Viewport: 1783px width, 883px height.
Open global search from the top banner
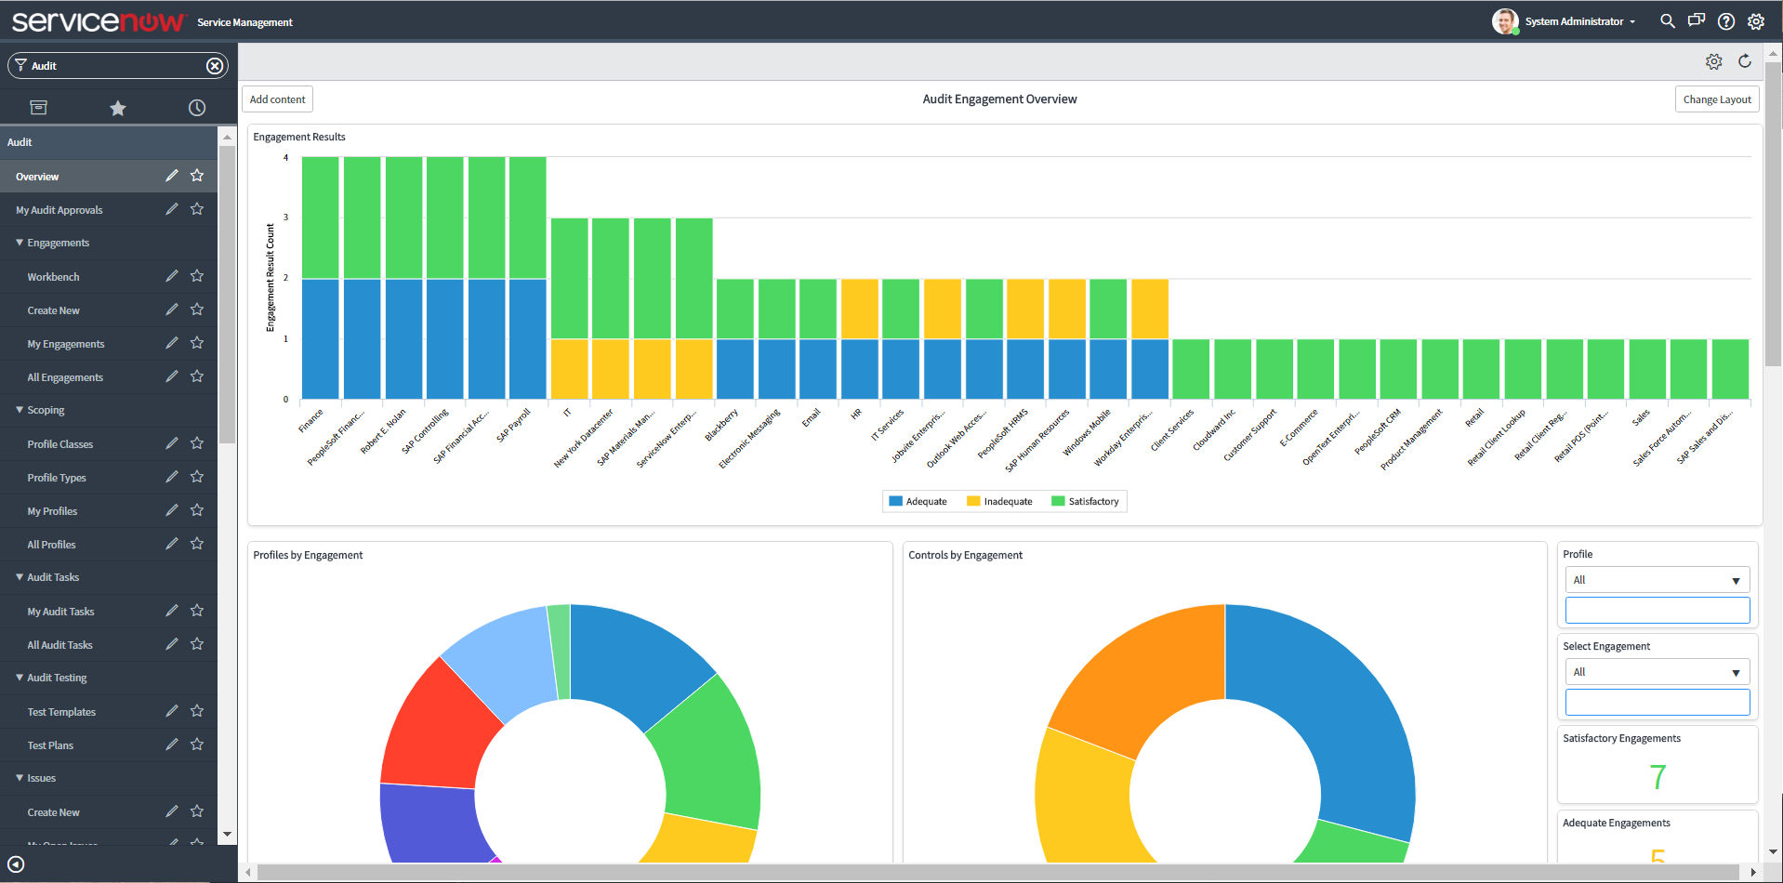1667,20
